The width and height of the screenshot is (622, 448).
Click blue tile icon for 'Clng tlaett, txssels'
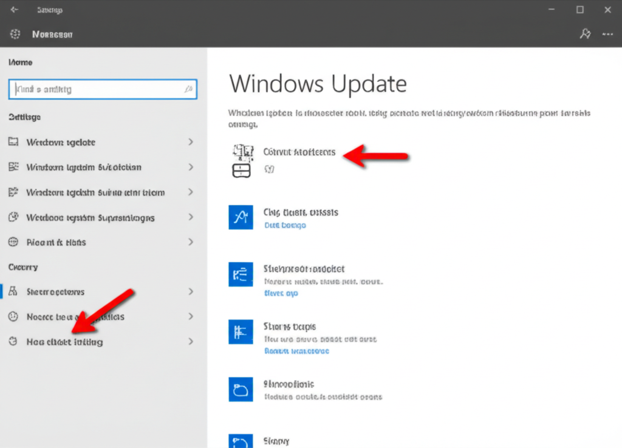pos(241,217)
